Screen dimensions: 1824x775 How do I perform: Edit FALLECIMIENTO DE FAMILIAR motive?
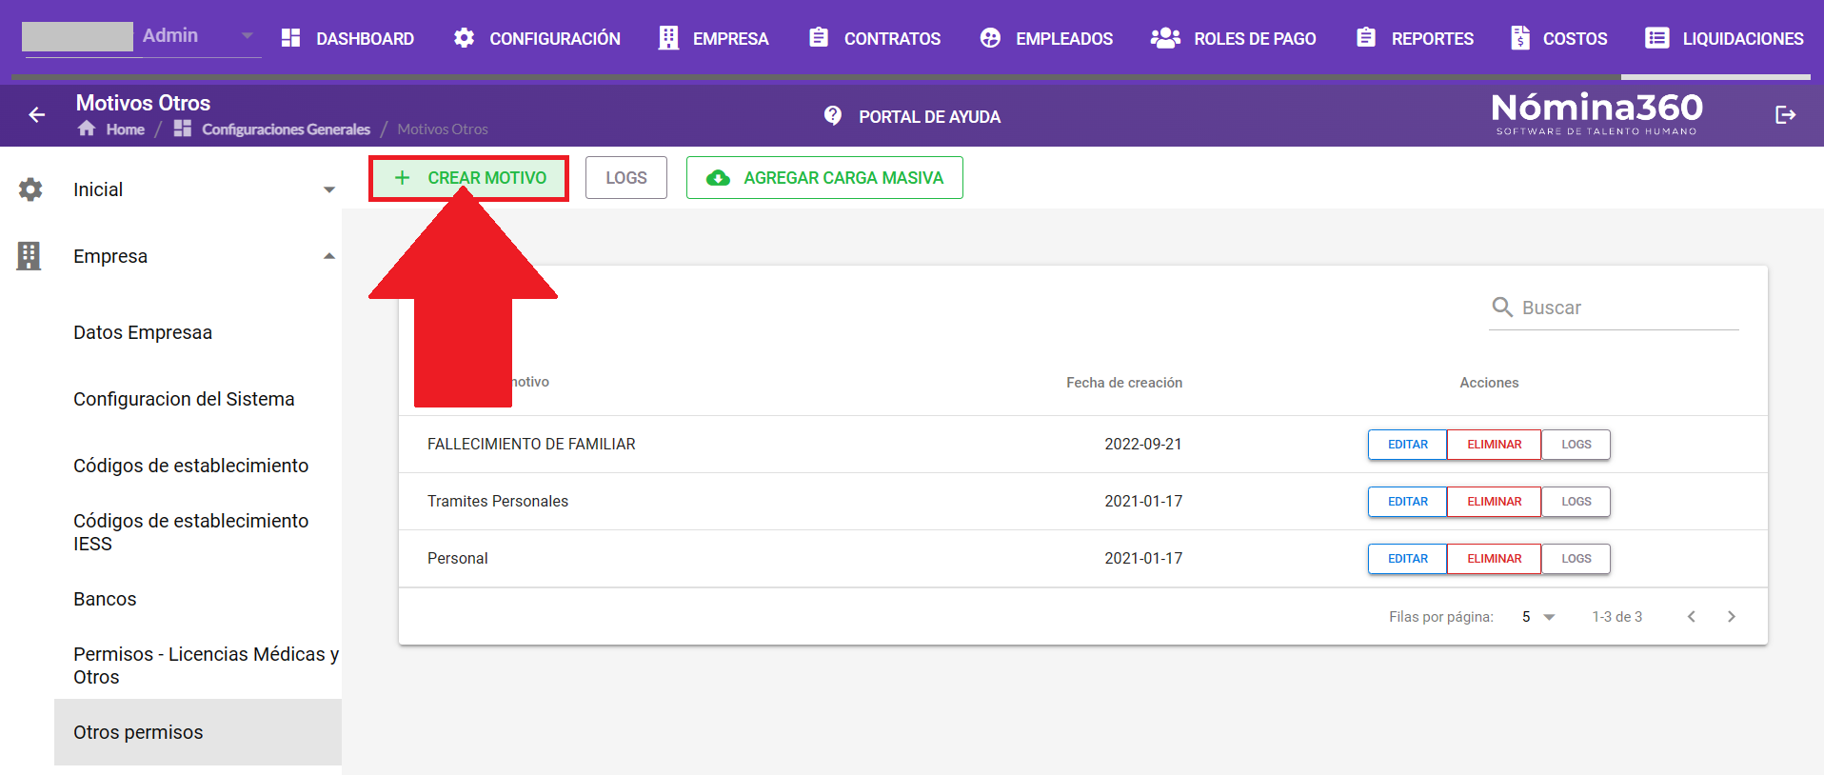click(1408, 445)
